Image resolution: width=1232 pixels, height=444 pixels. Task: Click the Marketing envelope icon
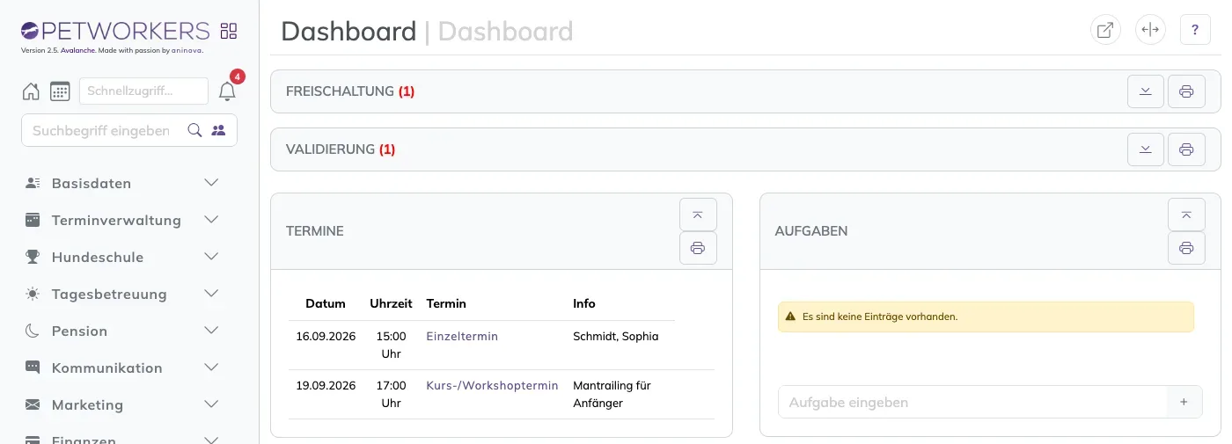point(33,404)
